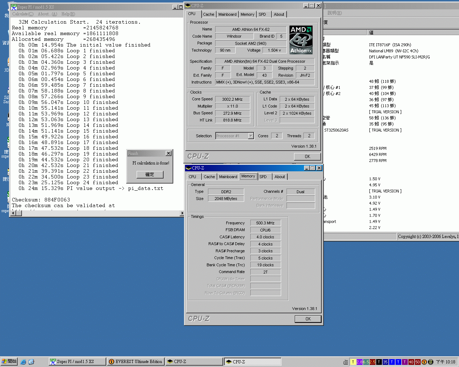Viewport: 459px width, 367px height.
Task: Click the black round tray icon beside the clock
Action: point(431,362)
